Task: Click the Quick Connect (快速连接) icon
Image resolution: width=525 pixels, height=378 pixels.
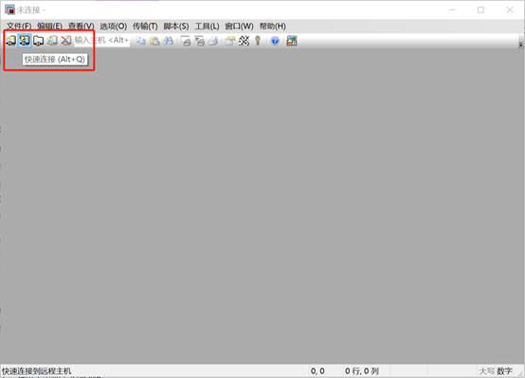Action: click(x=25, y=41)
